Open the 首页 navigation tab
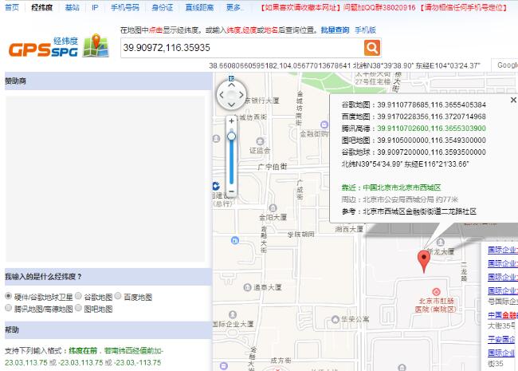Image resolution: width=518 pixels, height=371 pixels. [x=12, y=7]
